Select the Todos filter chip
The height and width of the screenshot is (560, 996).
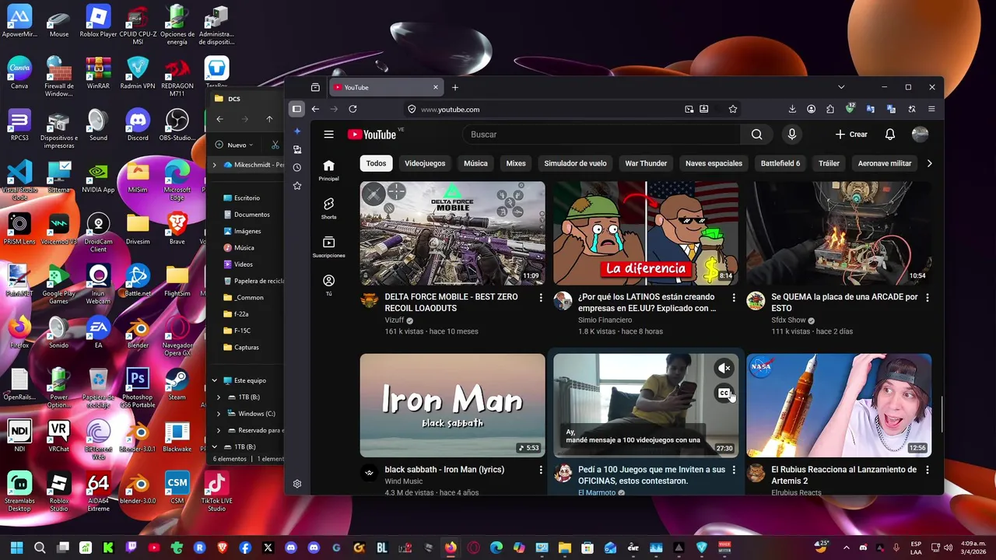(376, 163)
